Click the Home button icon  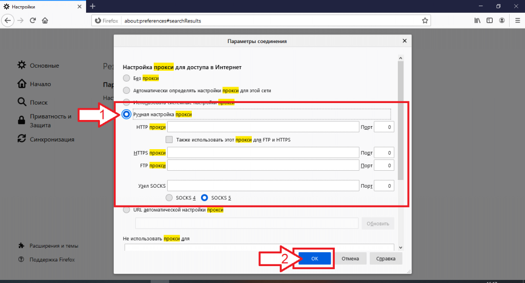(x=45, y=21)
